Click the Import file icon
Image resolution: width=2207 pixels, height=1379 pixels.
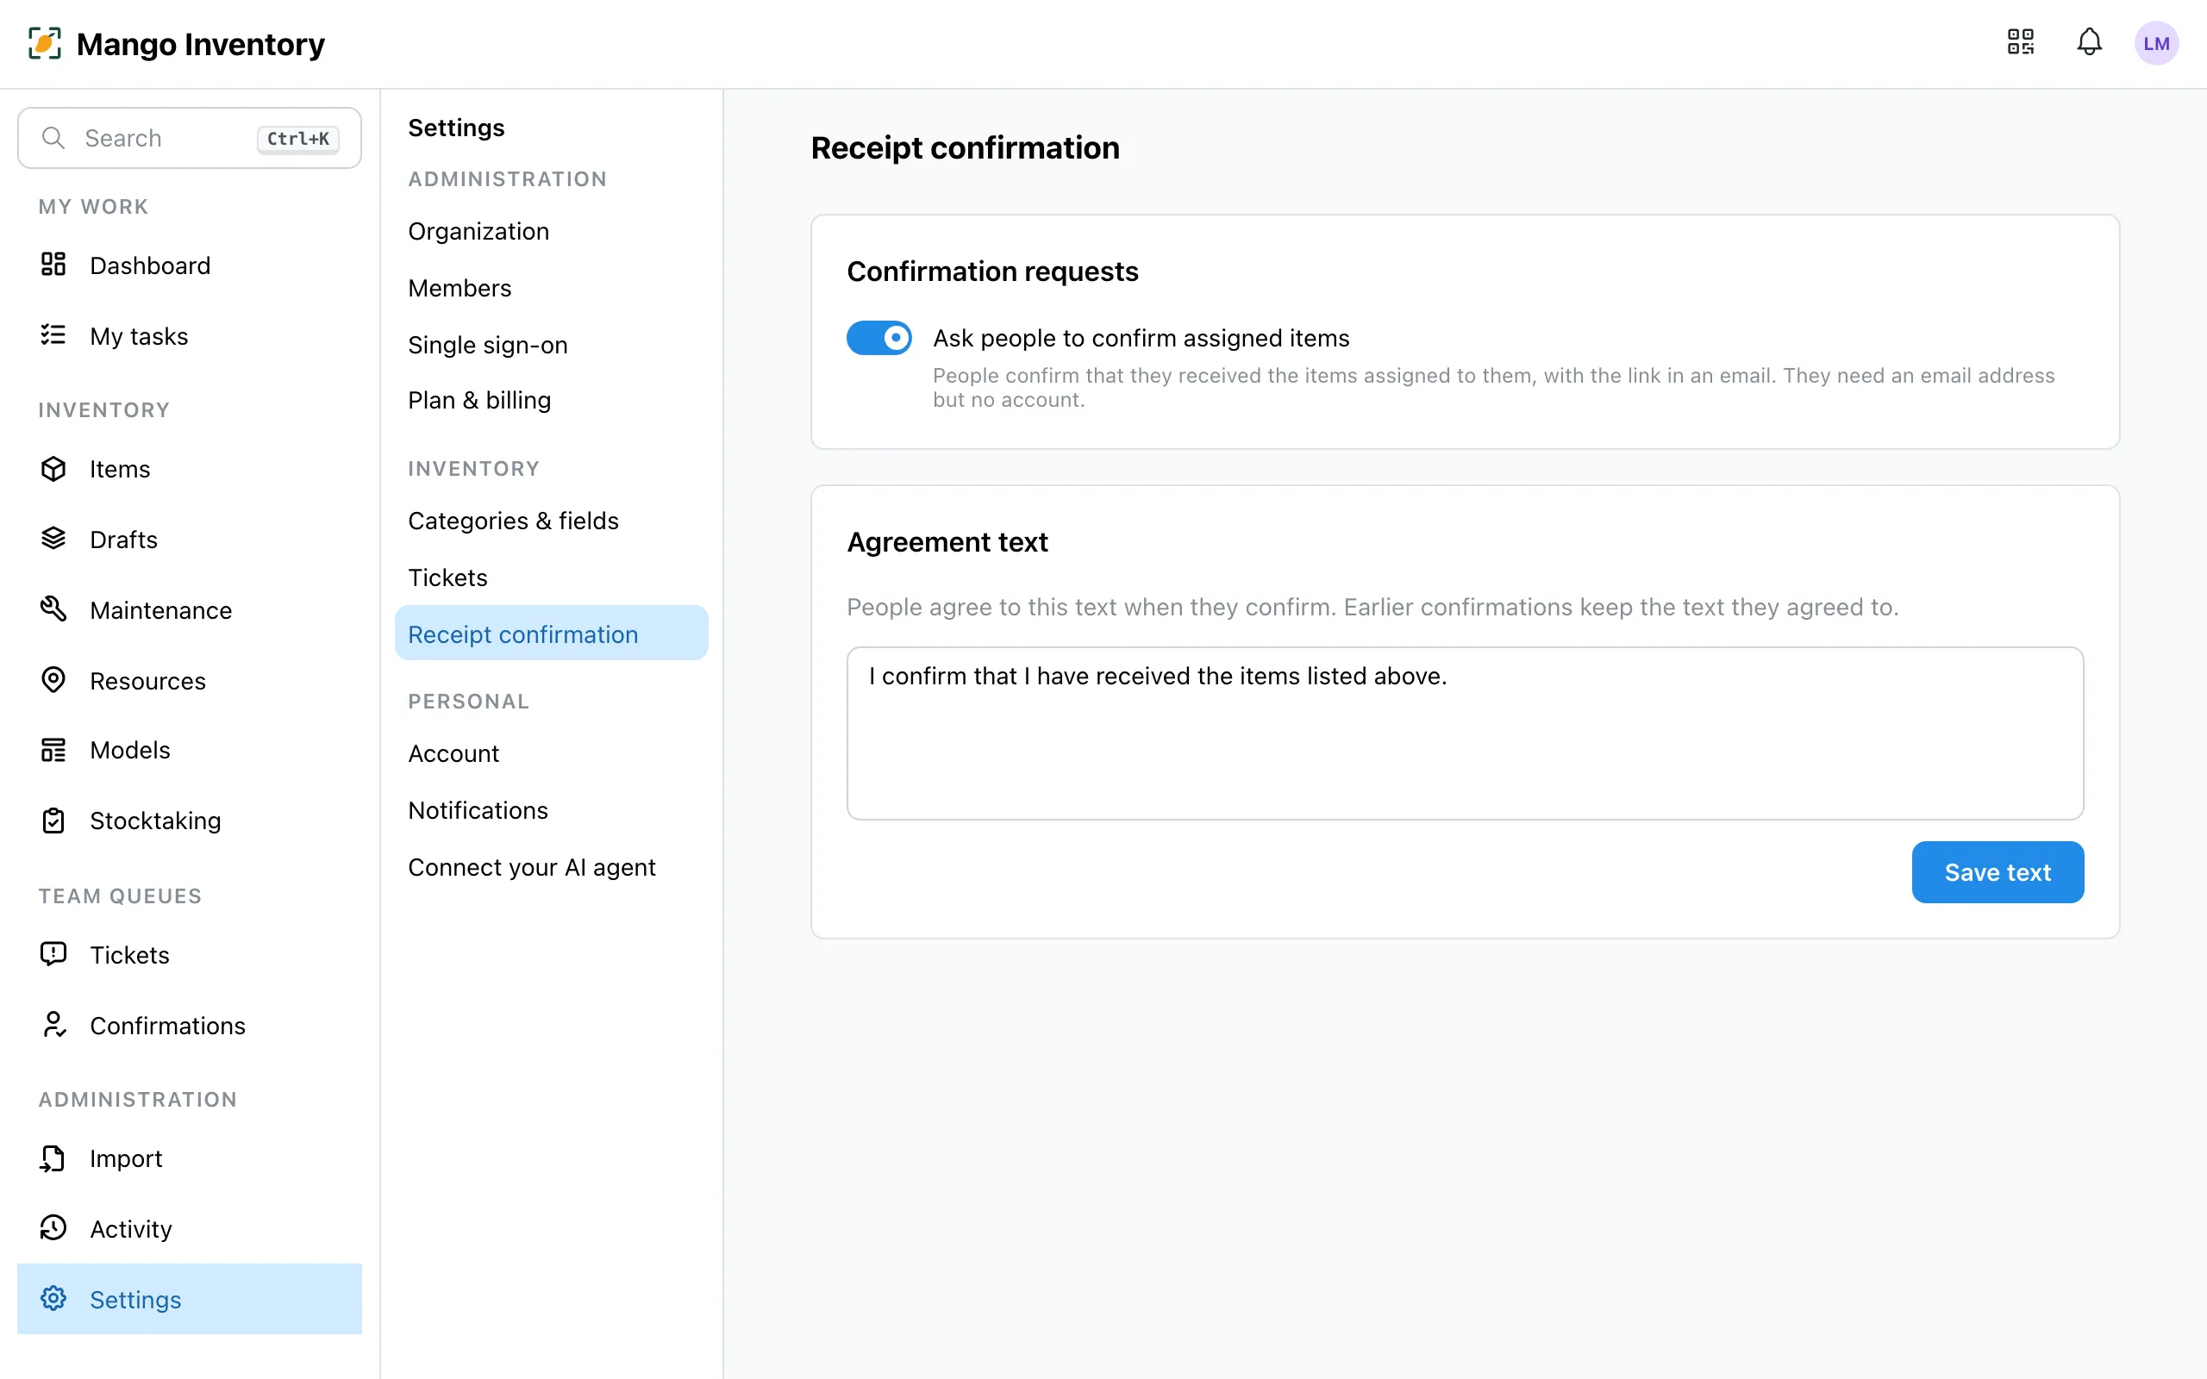pyautogui.click(x=53, y=1157)
